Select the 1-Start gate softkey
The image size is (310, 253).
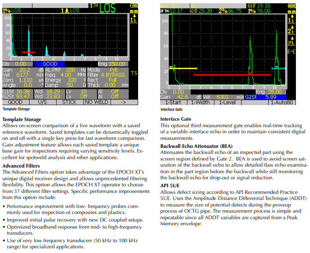pyautogui.click(x=173, y=102)
